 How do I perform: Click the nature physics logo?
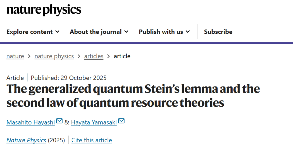(x=44, y=10)
